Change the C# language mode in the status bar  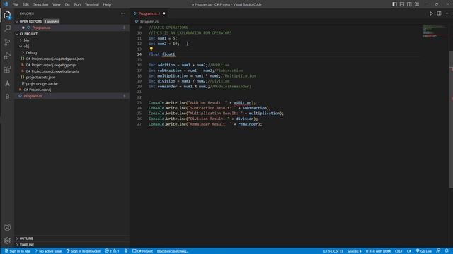pos(409,251)
